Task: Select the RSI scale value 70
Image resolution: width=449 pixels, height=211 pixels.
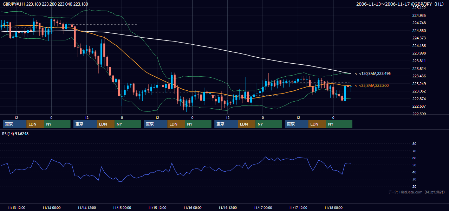Action: 414,151
